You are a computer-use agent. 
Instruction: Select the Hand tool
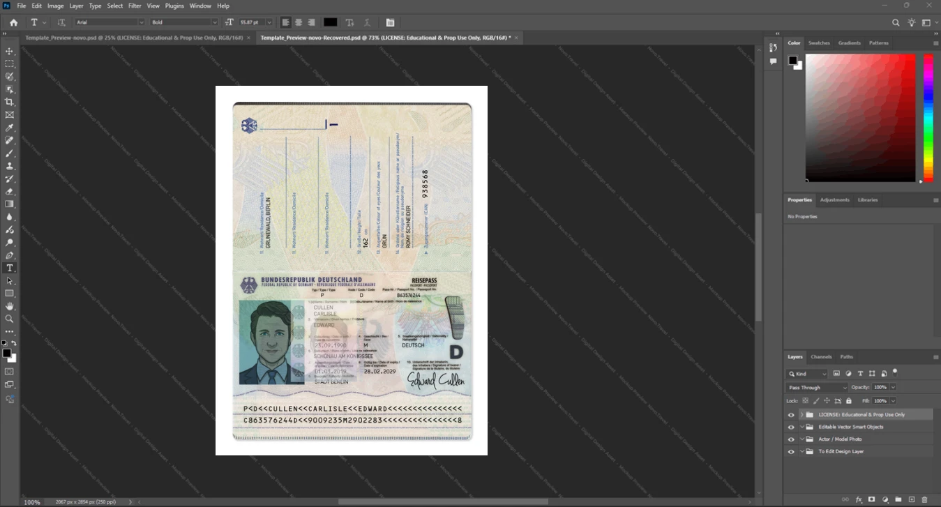[10, 306]
